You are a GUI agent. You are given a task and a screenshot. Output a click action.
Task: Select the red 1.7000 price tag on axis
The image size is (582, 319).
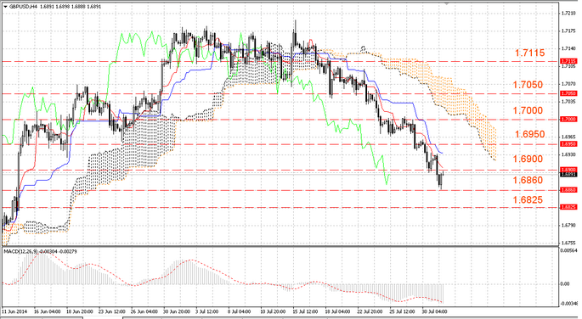coord(568,119)
